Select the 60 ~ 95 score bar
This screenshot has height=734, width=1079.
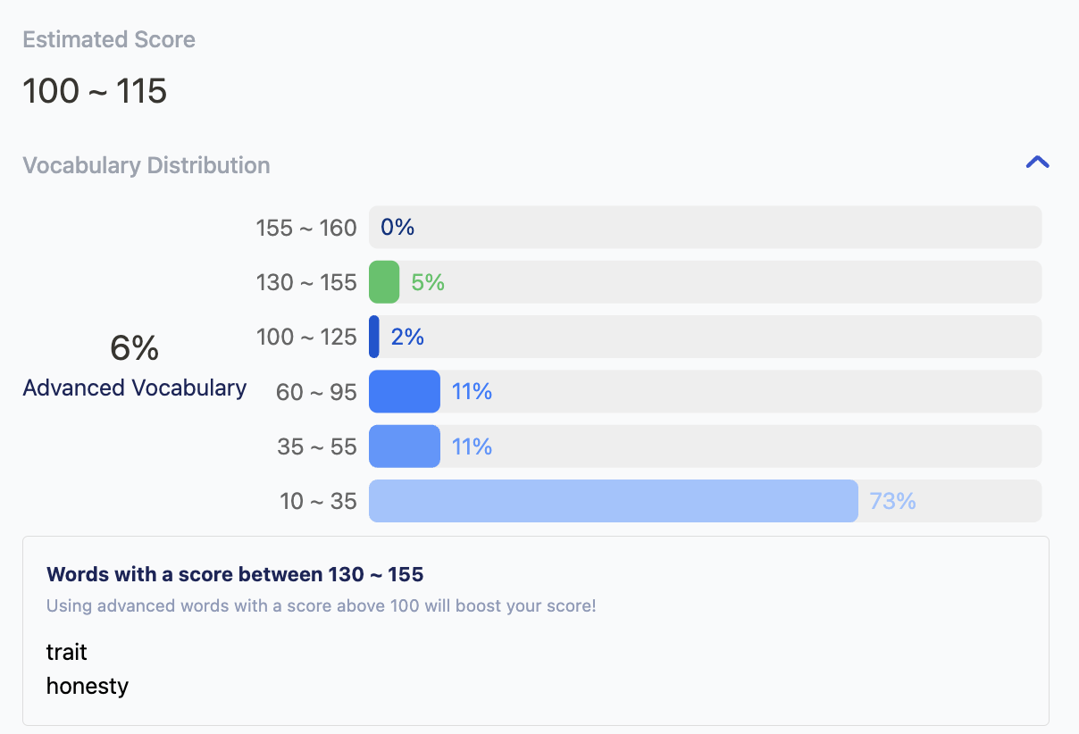[405, 391]
